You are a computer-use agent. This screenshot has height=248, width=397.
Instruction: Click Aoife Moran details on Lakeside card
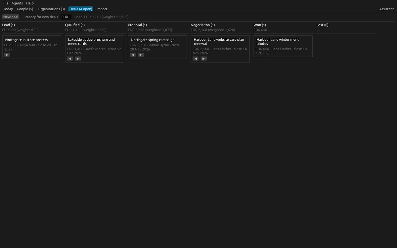(x=94, y=51)
